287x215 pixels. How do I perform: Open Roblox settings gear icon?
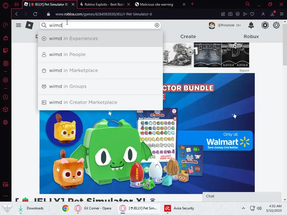pos(276,25)
